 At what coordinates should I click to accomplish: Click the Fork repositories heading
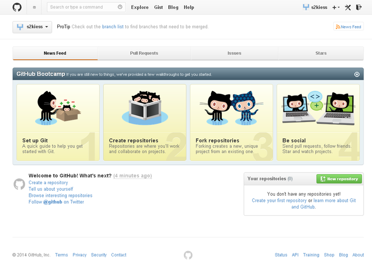click(x=217, y=141)
